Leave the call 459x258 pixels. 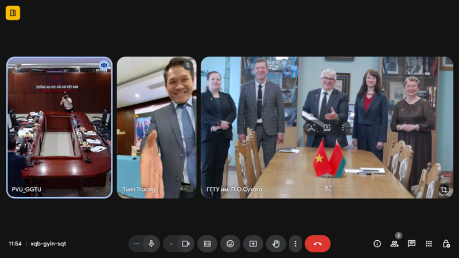click(318, 244)
